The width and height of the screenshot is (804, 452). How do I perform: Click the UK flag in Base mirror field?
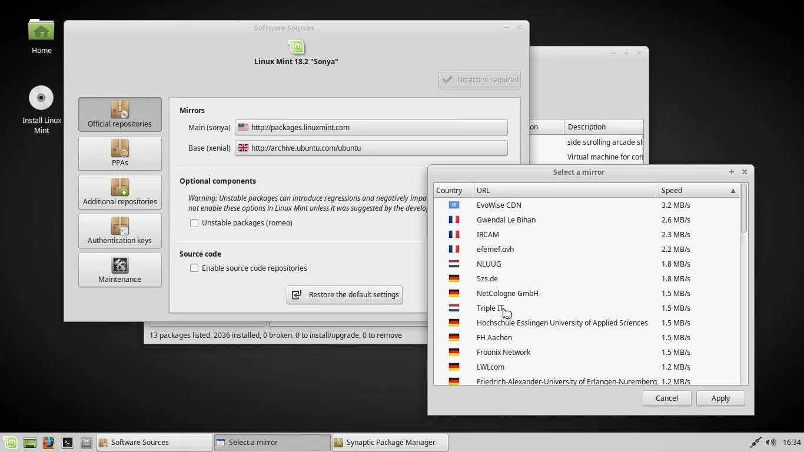click(x=243, y=148)
